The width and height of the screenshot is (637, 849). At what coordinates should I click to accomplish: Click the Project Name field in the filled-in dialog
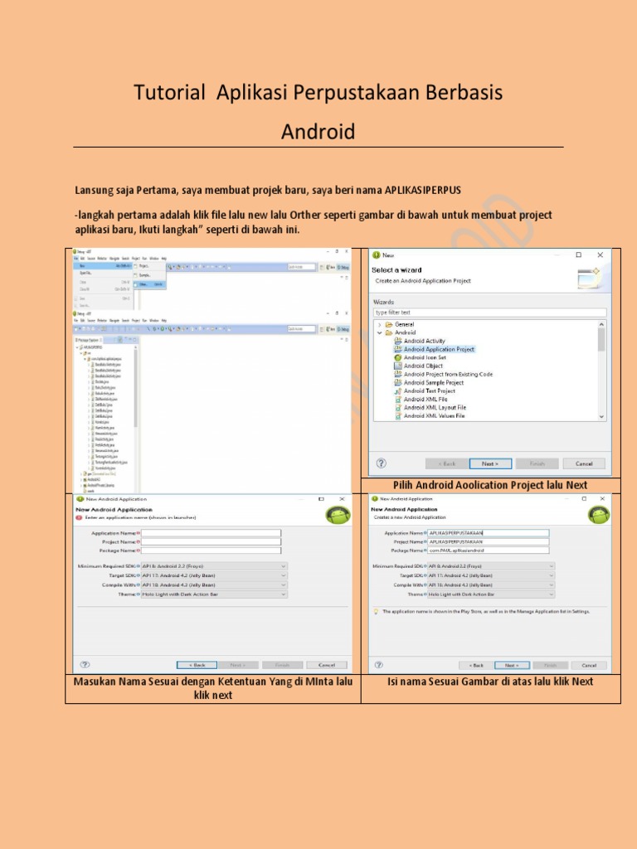[488, 541]
